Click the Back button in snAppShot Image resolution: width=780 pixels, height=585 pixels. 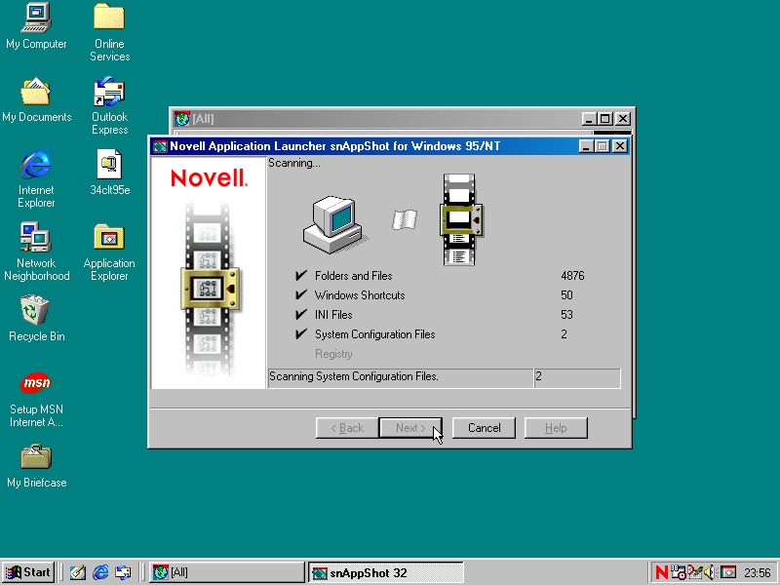(347, 428)
